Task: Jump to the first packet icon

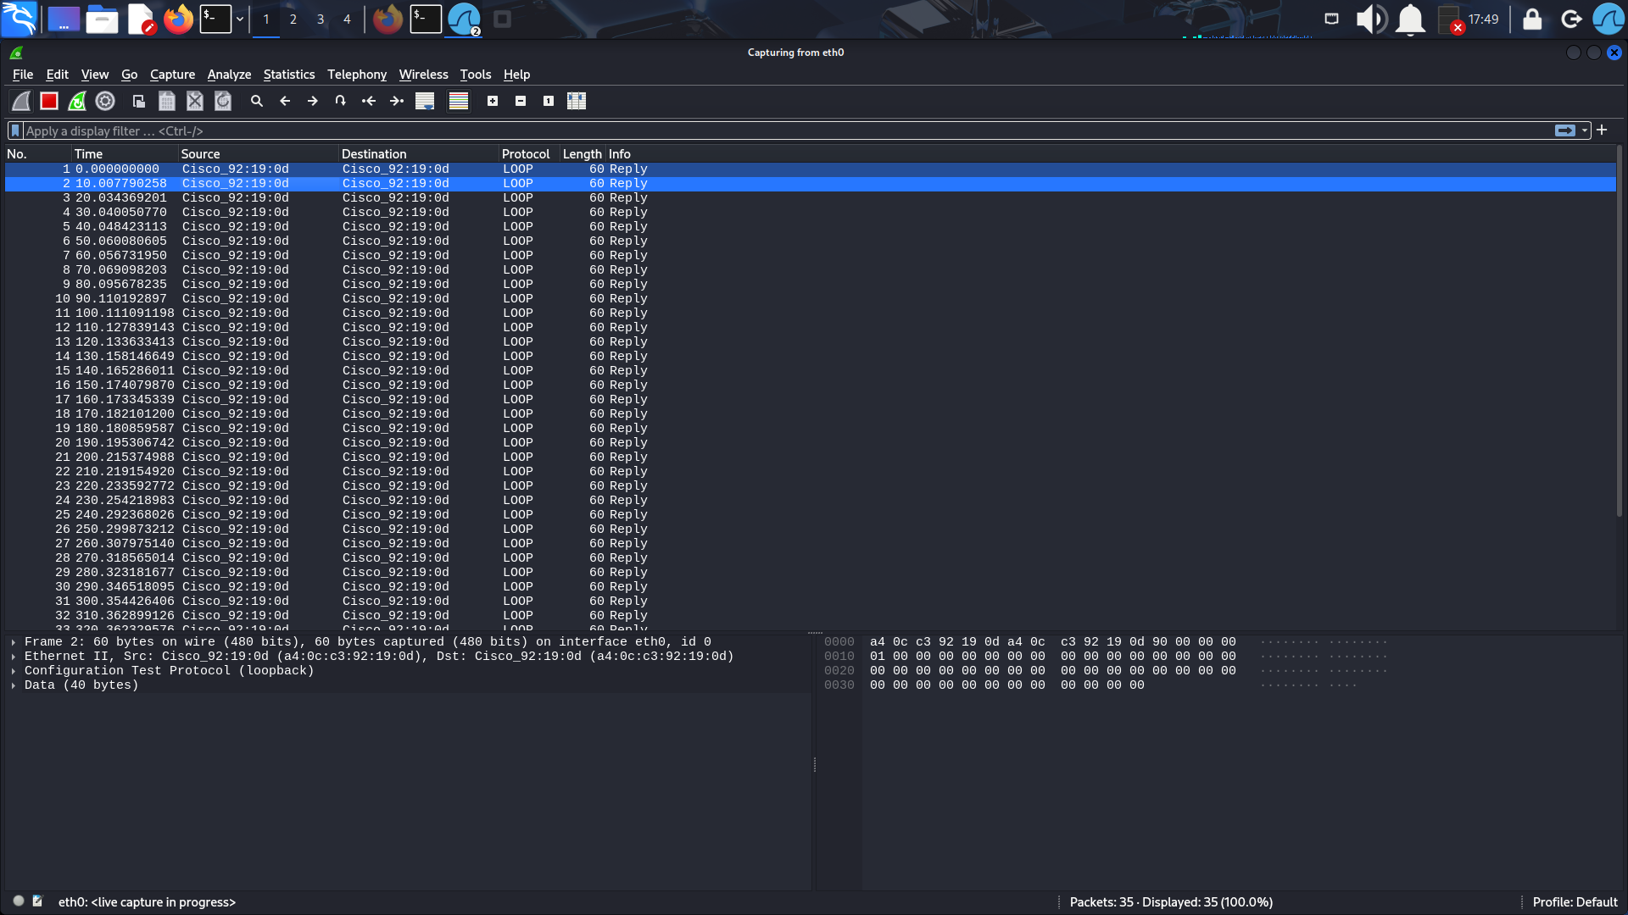Action: point(369,101)
